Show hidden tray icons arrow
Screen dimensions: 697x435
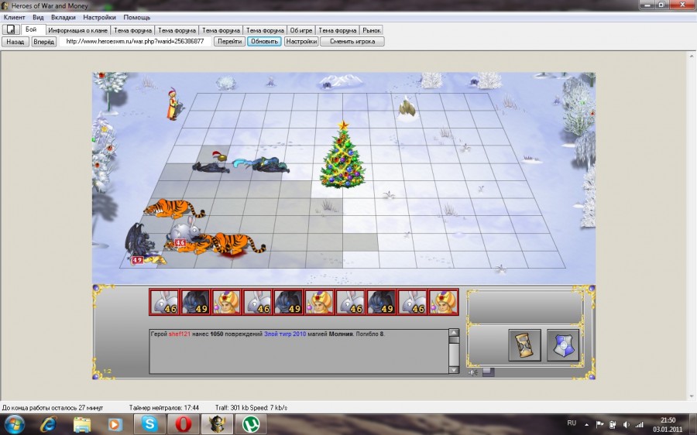point(586,425)
